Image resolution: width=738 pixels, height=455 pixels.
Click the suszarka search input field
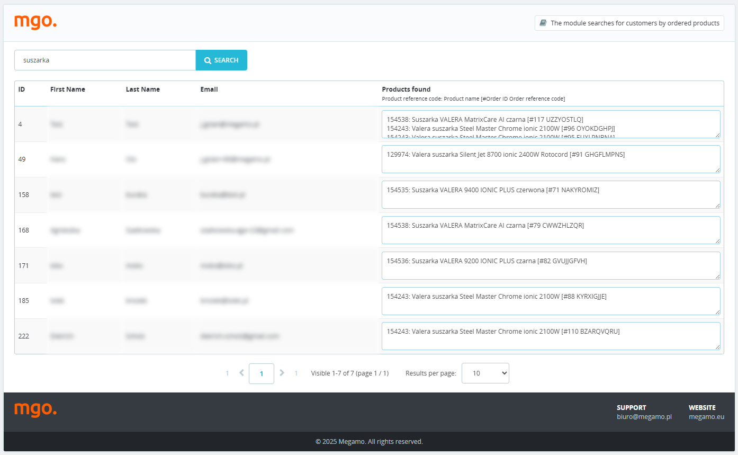click(105, 60)
